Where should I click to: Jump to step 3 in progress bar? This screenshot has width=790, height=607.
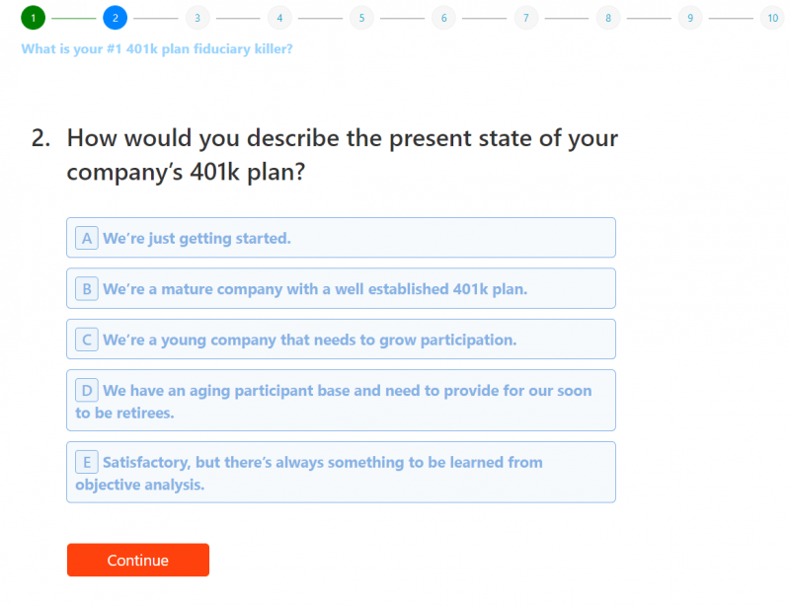[x=197, y=18]
